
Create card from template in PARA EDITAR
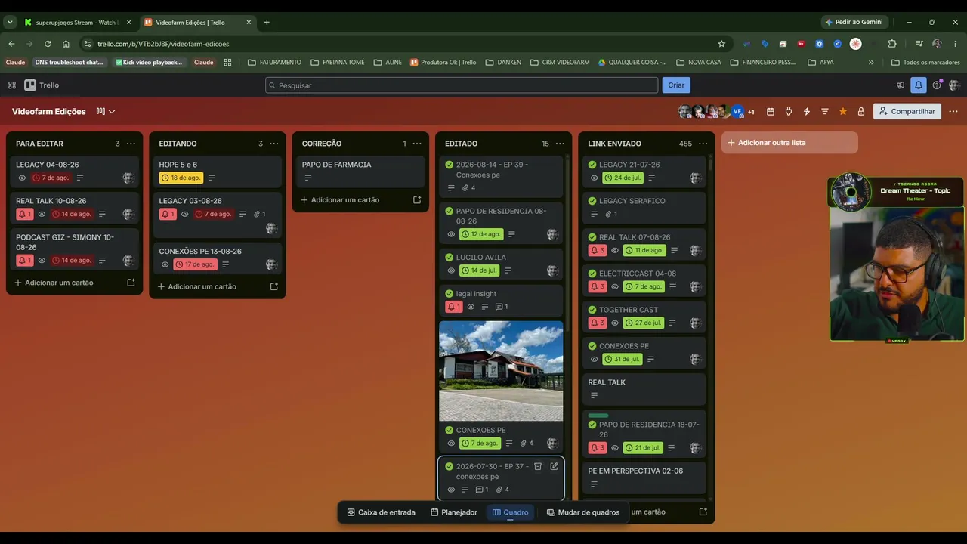[131, 283]
